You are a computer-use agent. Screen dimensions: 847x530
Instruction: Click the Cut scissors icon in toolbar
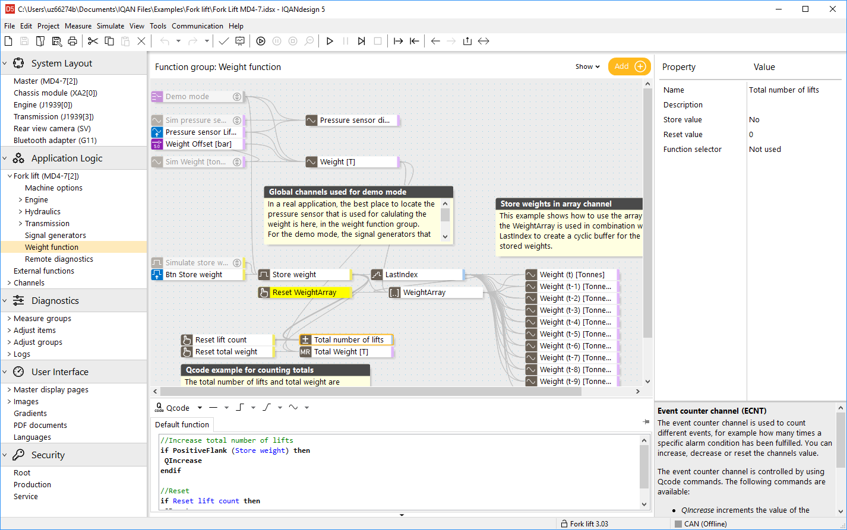[93, 41]
